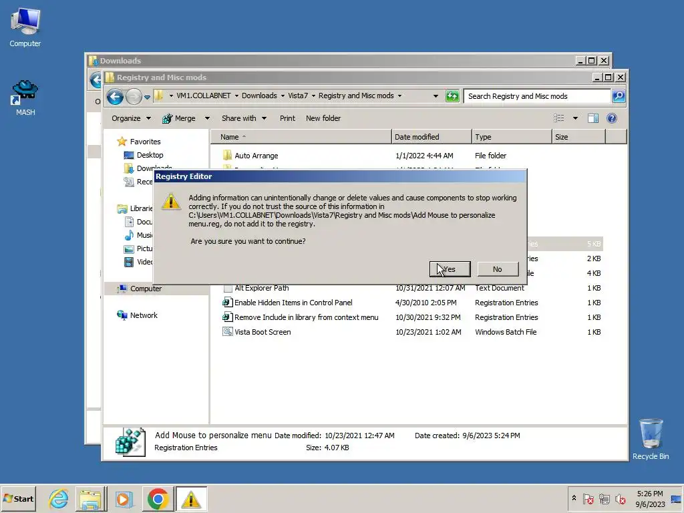
Task: Sort by Size column header
Action: (x=579, y=137)
